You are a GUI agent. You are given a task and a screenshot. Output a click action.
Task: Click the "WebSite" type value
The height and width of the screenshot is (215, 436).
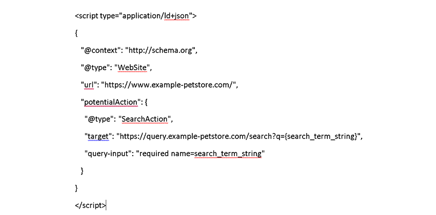click(132, 68)
